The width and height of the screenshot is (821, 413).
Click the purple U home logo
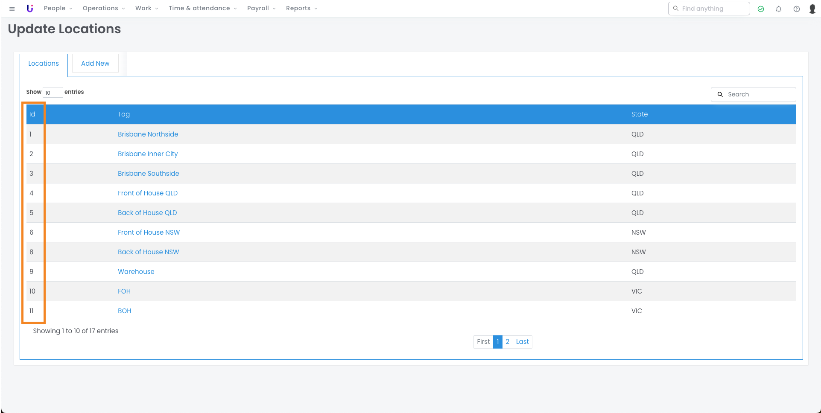point(30,9)
